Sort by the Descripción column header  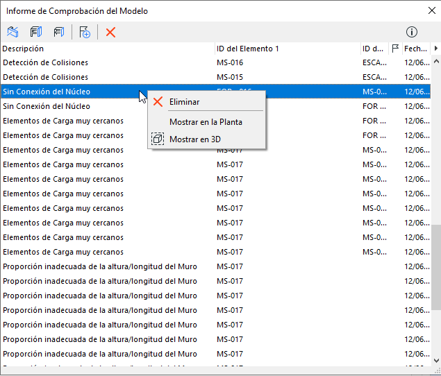[x=104, y=49]
